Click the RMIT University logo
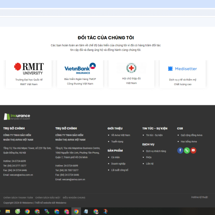The image size is (215, 215). pyautogui.click(x=29, y=69)
